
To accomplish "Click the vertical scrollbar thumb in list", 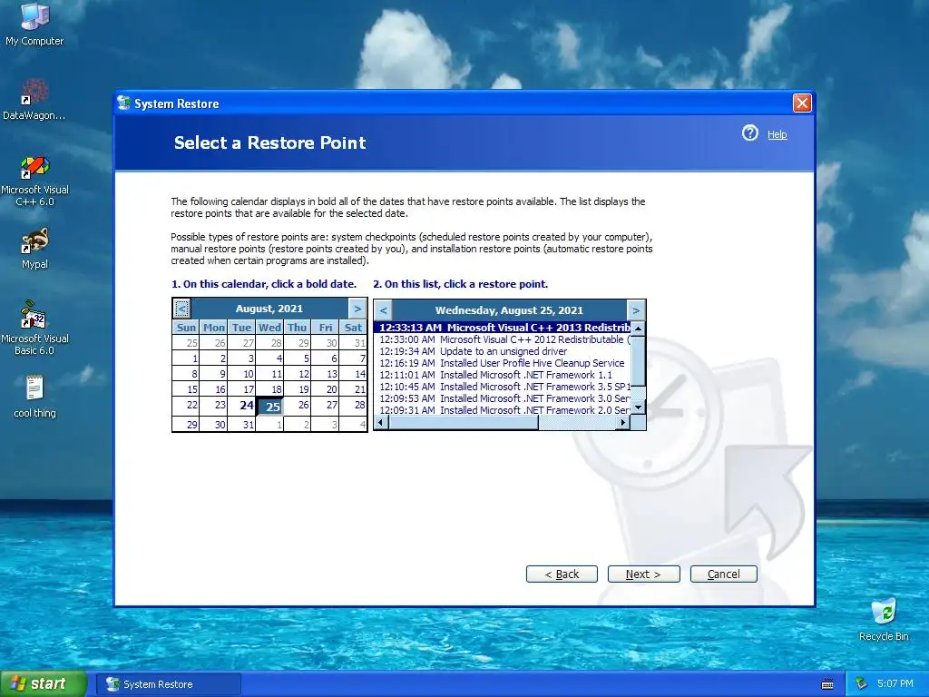I will click(638, 360).
